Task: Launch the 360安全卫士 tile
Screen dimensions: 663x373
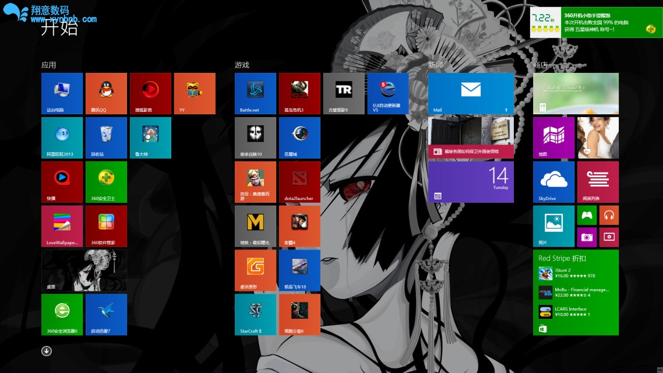Action: (106, 182)
